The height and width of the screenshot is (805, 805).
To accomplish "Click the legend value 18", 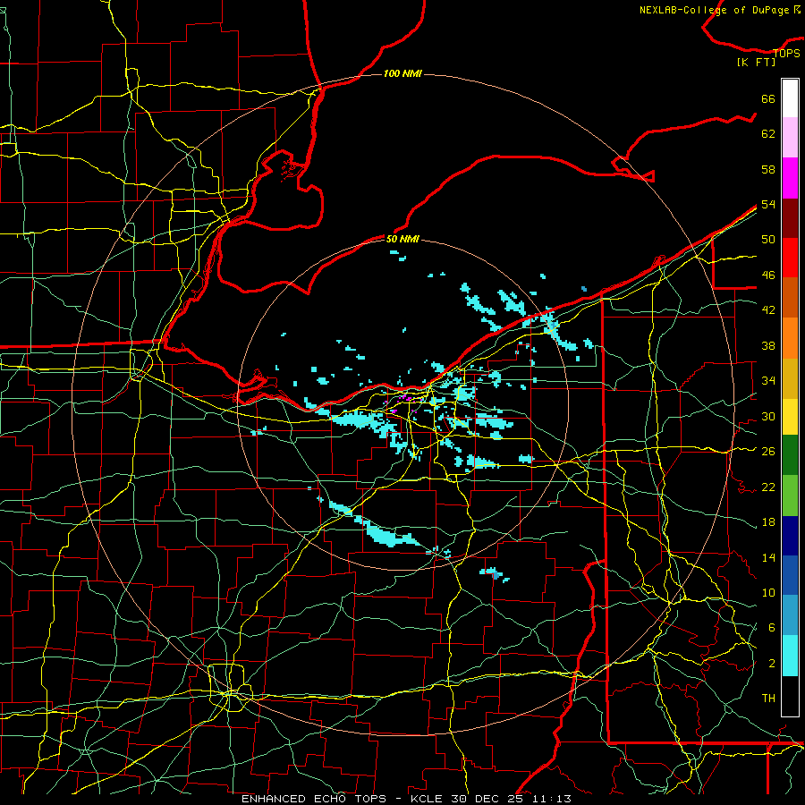I will point(768,522).
